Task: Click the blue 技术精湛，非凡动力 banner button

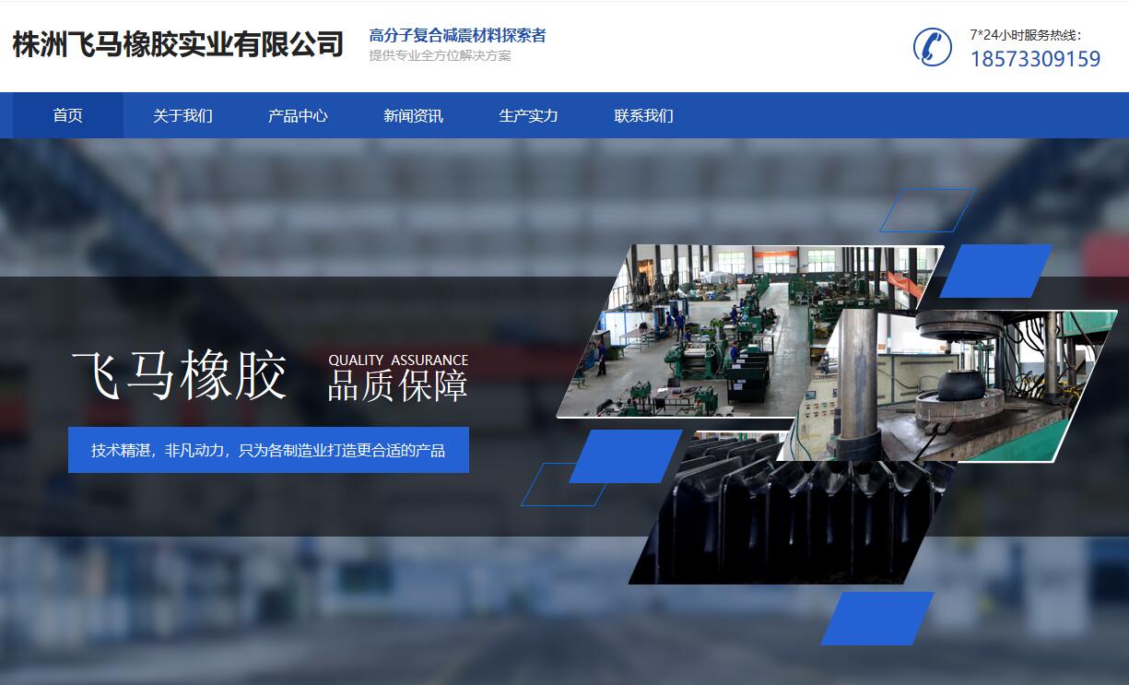Action: (x=268, y=450)
